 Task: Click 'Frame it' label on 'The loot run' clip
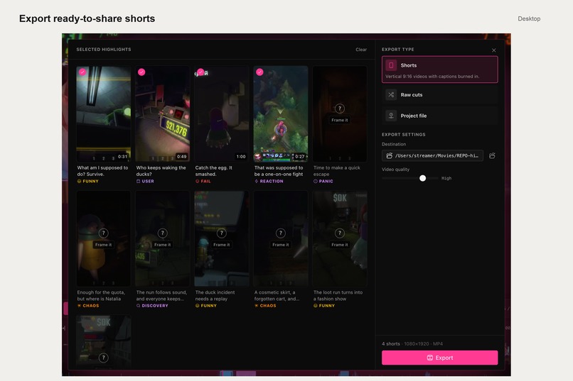tap(340, 245)
